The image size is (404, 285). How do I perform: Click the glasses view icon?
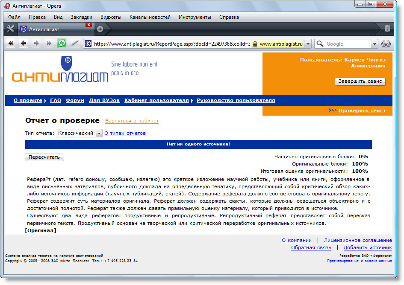[386, 44]
